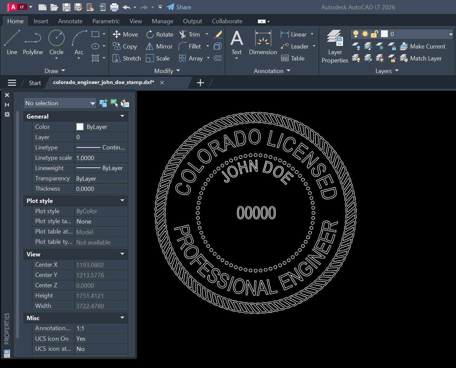Choose the Scale tool
456x368 pixels.
point(158,58)
